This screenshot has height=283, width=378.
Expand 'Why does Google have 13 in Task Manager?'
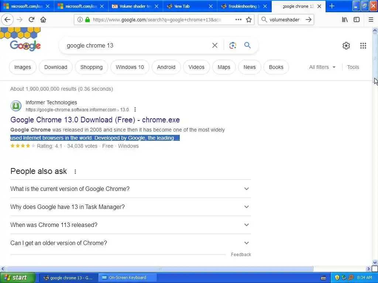[131, 207]
